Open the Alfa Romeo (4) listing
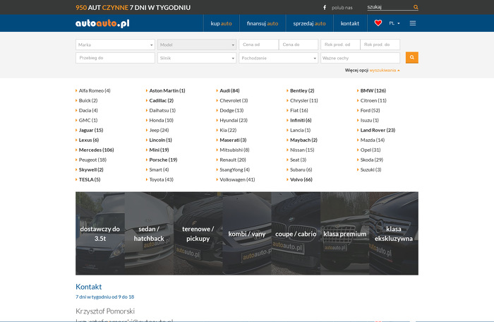 (95, 90)
